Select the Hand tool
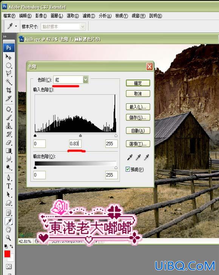The image size is (219, 275). (8, 229)
